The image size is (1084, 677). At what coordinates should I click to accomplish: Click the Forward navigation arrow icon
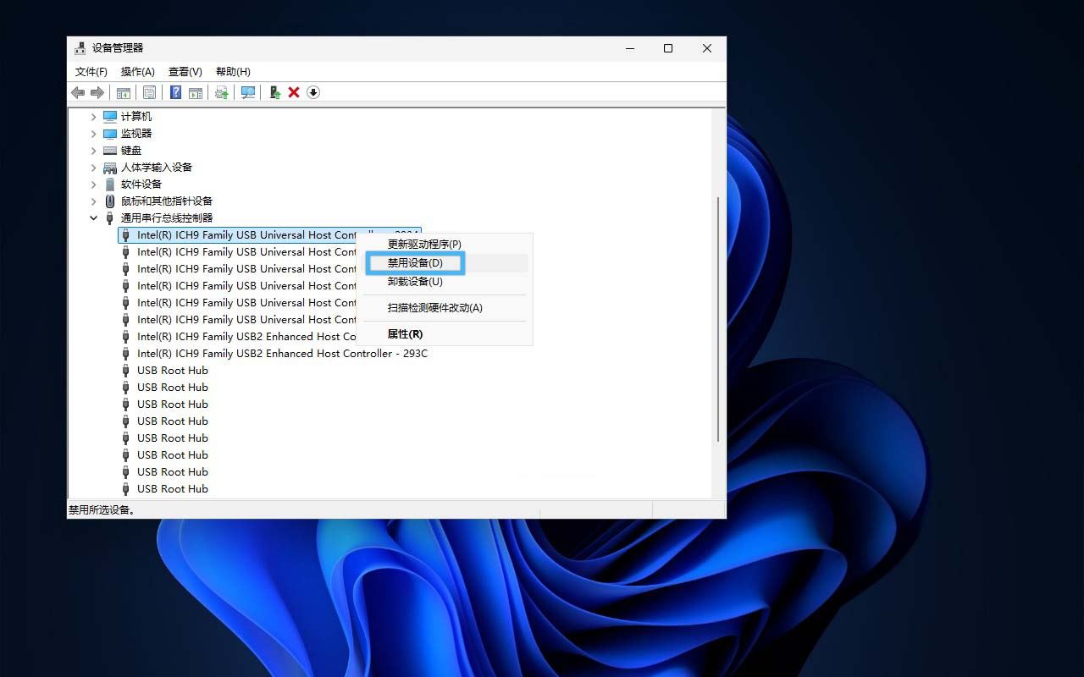click(97, 92)
